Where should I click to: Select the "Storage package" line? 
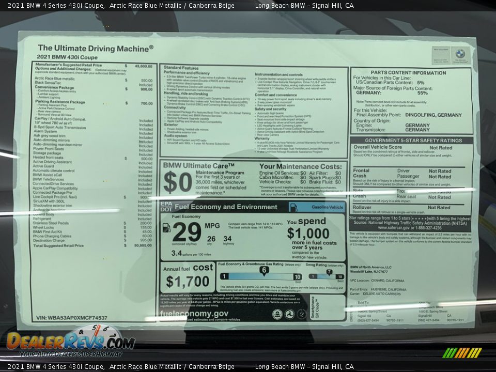click(47, 153)
